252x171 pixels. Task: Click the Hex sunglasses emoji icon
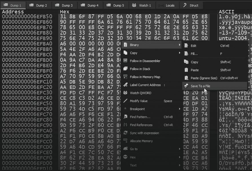coord(125,157)
